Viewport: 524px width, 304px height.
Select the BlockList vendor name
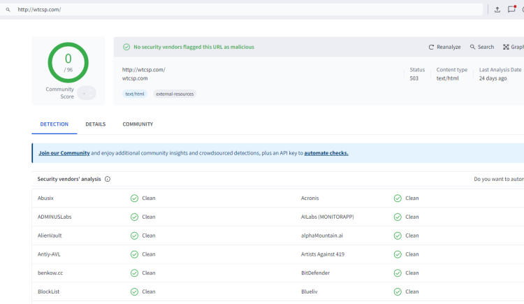click(x=48, y=292)
